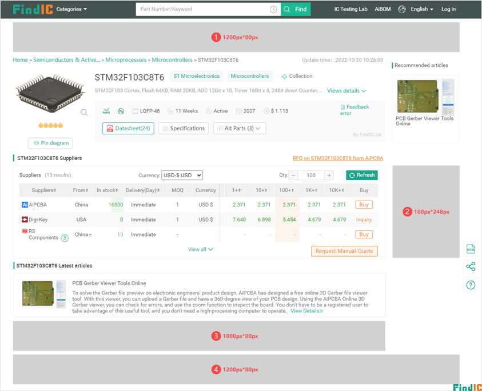Open STM32F103C8T6 chip product image
Viewport: 482px width, 391px height.
(x=50, y=93)
